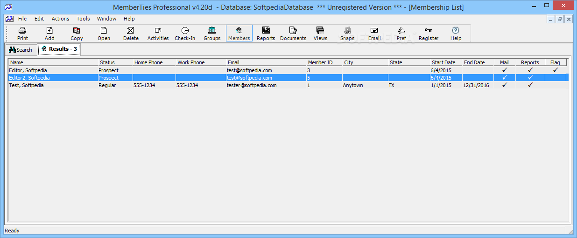Select the Members toolbar icon
This screenshot has height=238, width=577.
click(239, 34)
